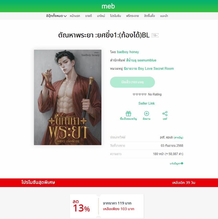Open the recommended menu แนะนำ
Image resolution: width=218 pixels, height=219 pixels.
pos(164,16)
